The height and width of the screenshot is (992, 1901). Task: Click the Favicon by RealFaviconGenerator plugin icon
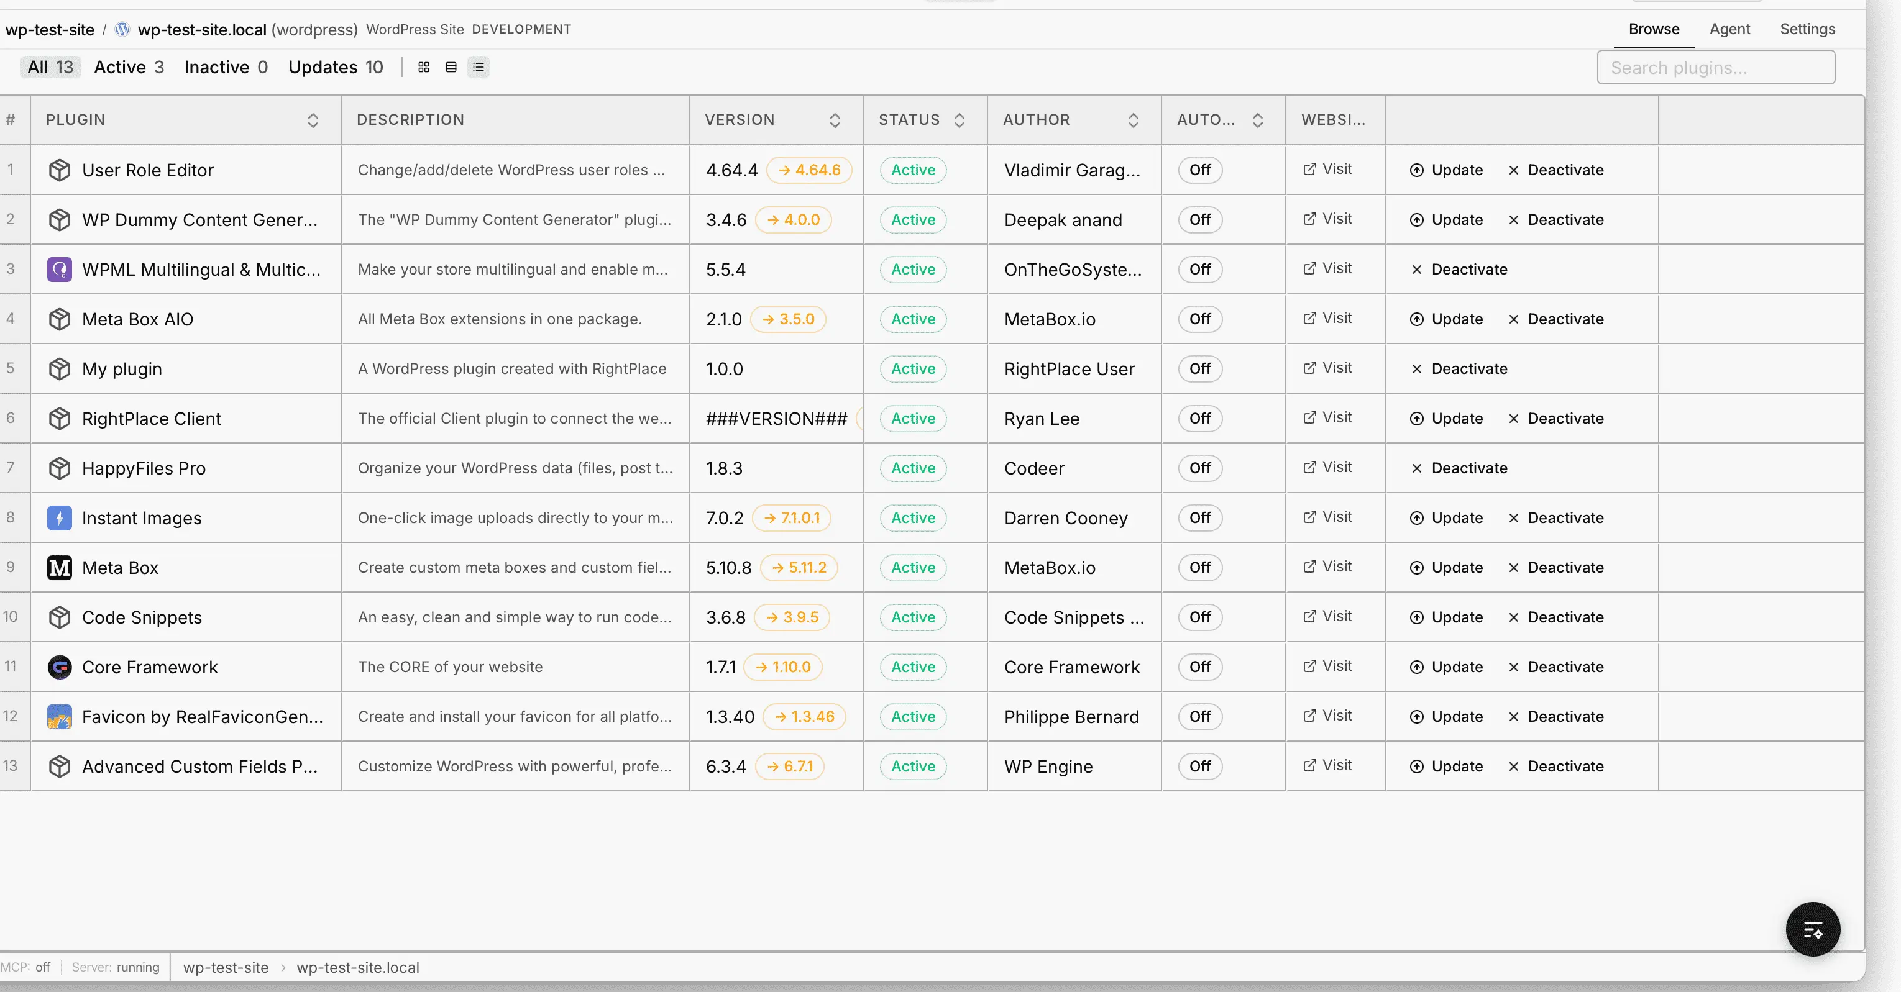(59, 716)
